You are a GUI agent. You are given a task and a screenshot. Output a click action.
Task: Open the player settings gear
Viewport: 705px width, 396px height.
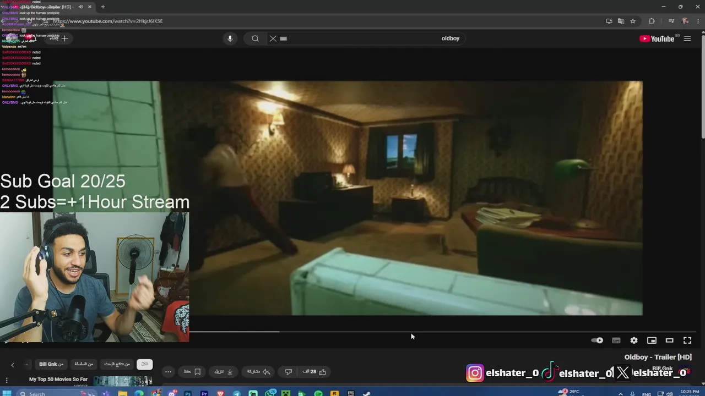pyautogui.click(x=634, y=340)
